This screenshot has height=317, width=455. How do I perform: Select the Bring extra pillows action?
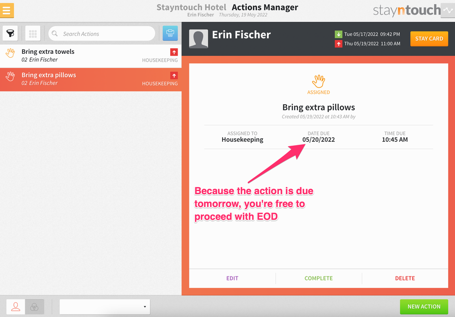coord(91,79)
